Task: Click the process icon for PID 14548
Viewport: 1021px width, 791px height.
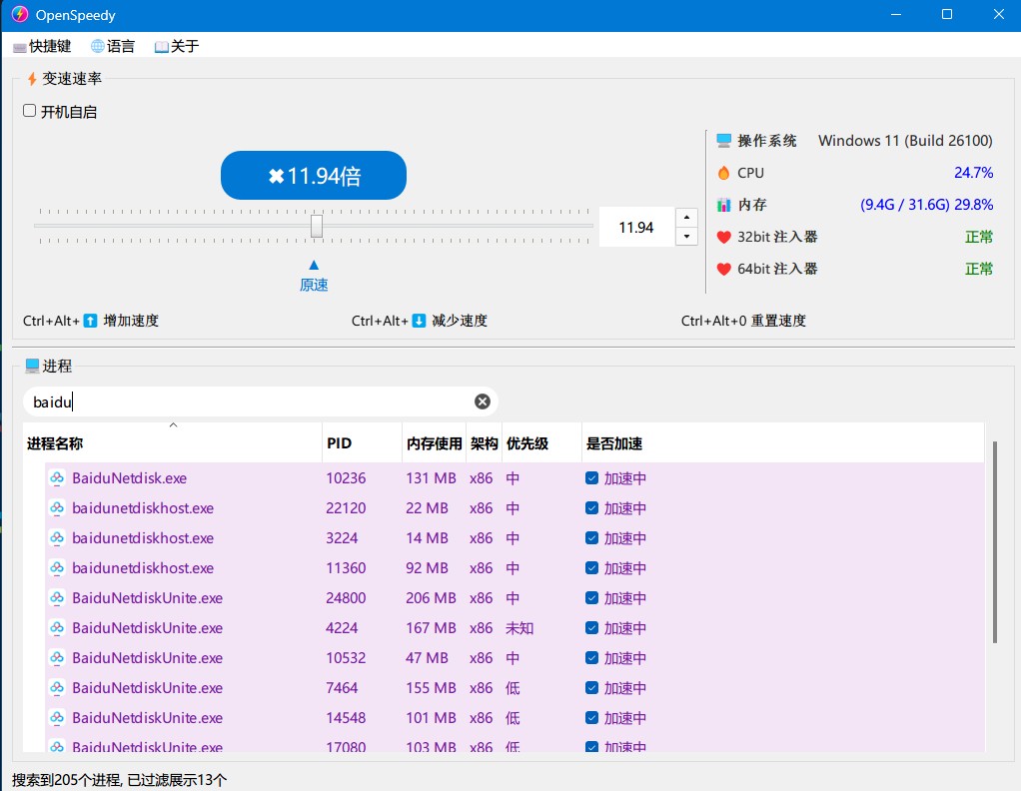Action: pos(57,718)
